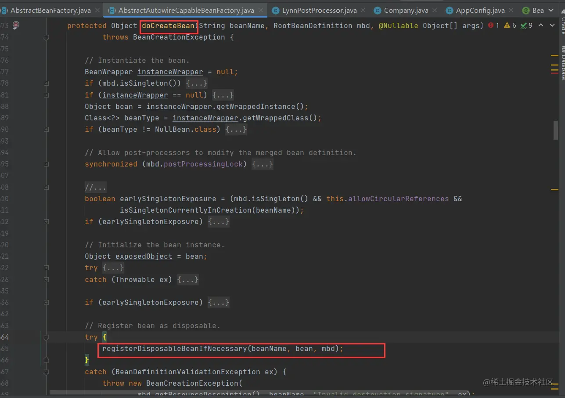Click the registerDisposableBeanIfNecessary method call

point(175,348)
